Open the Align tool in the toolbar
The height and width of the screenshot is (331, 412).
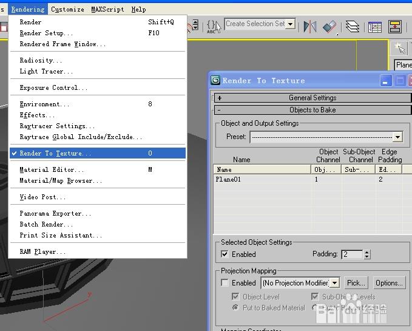coord(329,27)
